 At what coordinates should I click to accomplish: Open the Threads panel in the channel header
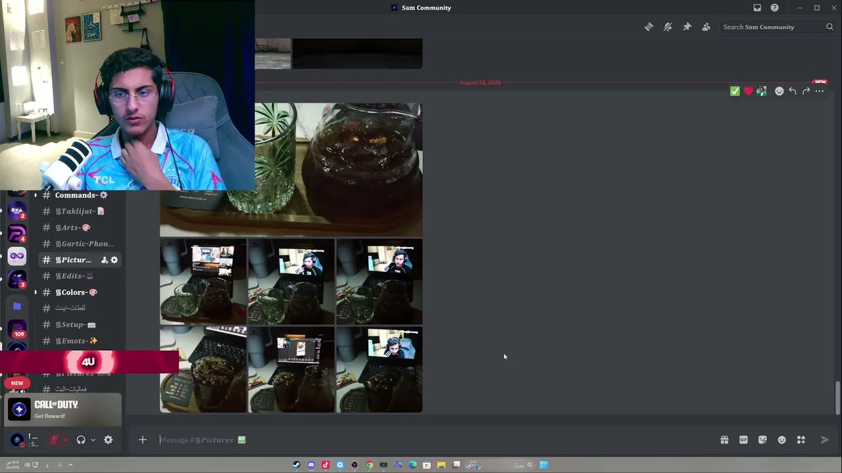click(649, 27)
